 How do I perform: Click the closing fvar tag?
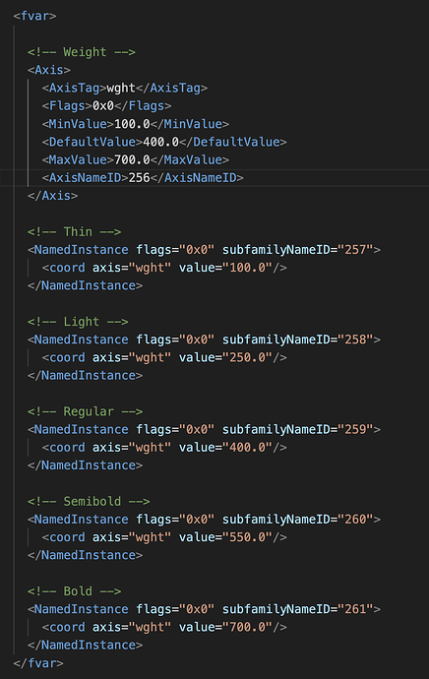[38, 663]
